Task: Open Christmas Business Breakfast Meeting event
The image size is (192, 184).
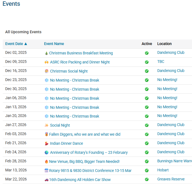Action: [81, 53]
